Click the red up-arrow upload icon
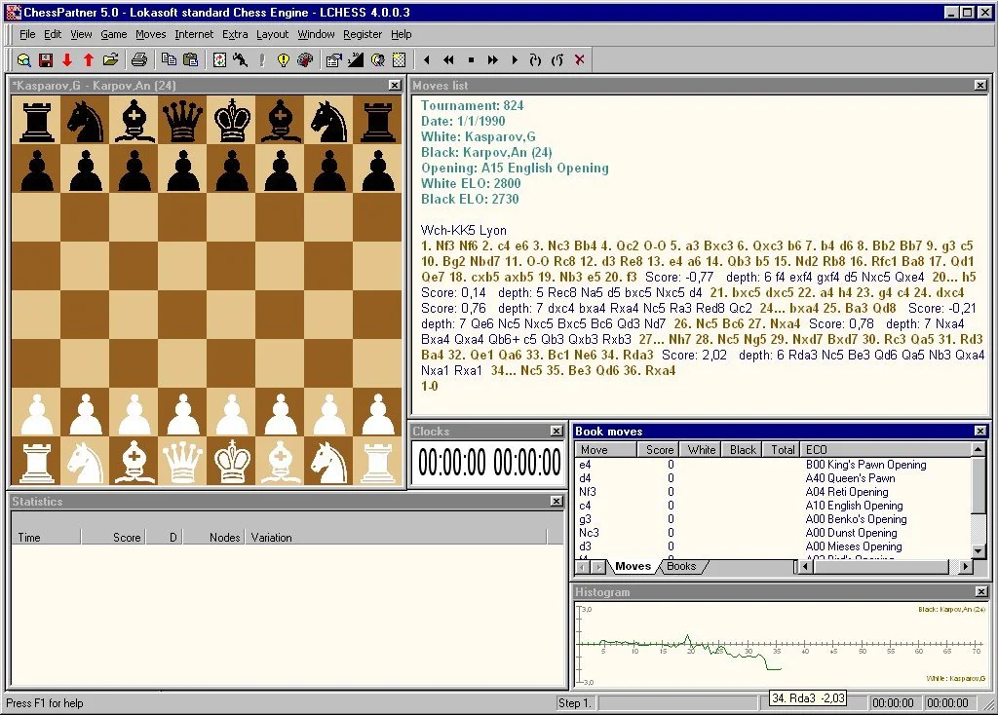The height and width of the screenshot is (715, 998). click(89, 59)
